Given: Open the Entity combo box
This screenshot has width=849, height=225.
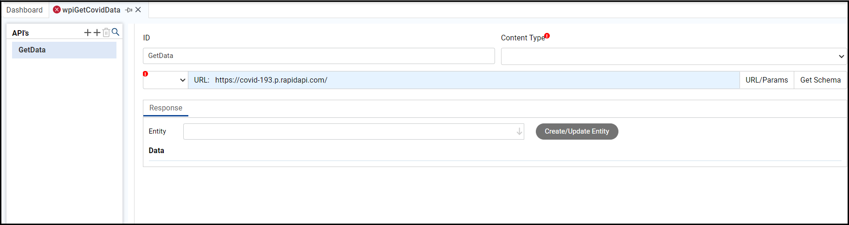Looking at the screenshot, I should tap(353, 132).
